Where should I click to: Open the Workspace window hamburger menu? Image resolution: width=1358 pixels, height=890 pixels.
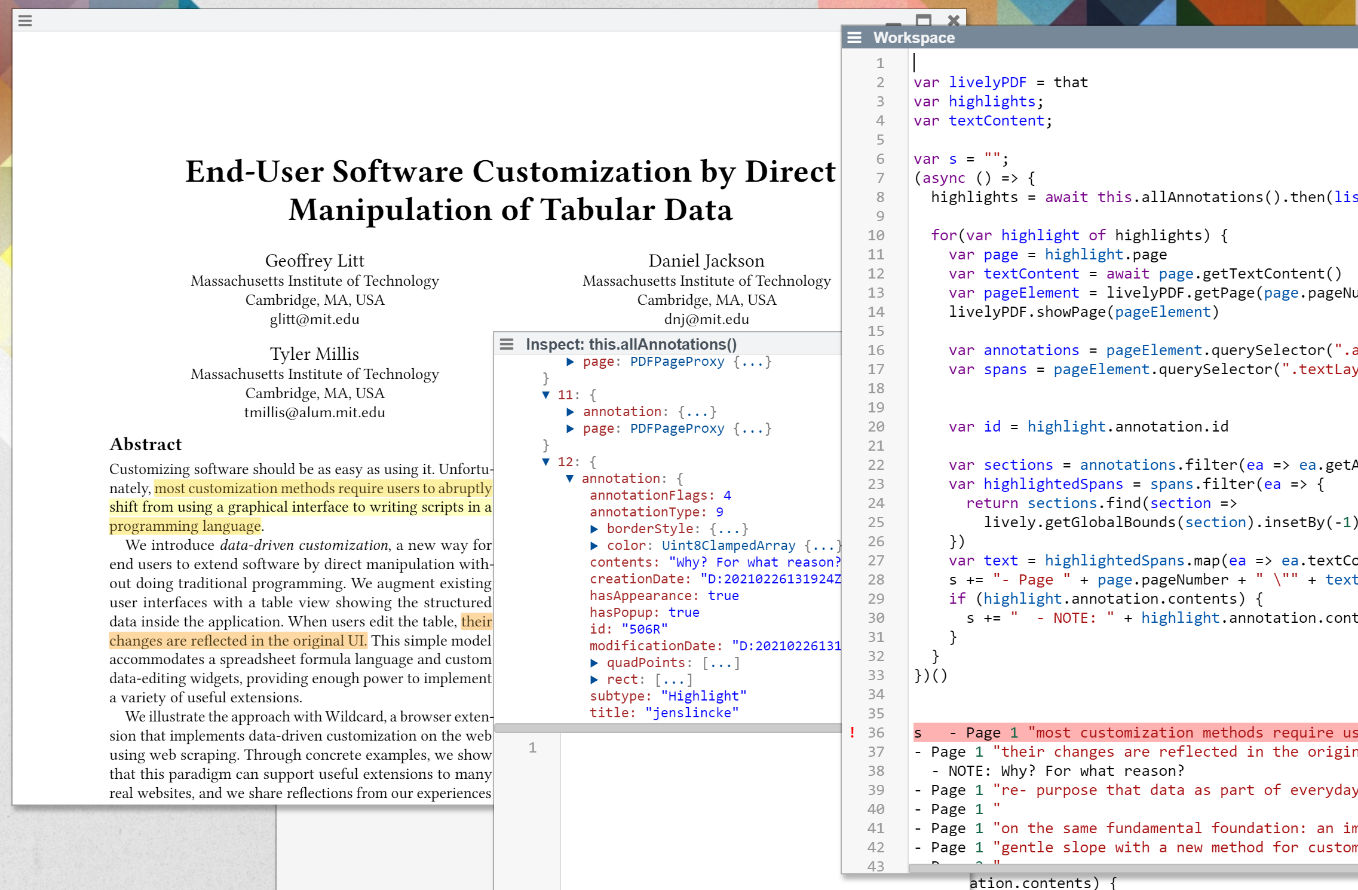point(854,38)
